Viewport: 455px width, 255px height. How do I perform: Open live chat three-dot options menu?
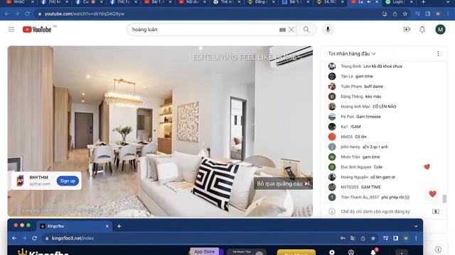click(x=438, y=54)
